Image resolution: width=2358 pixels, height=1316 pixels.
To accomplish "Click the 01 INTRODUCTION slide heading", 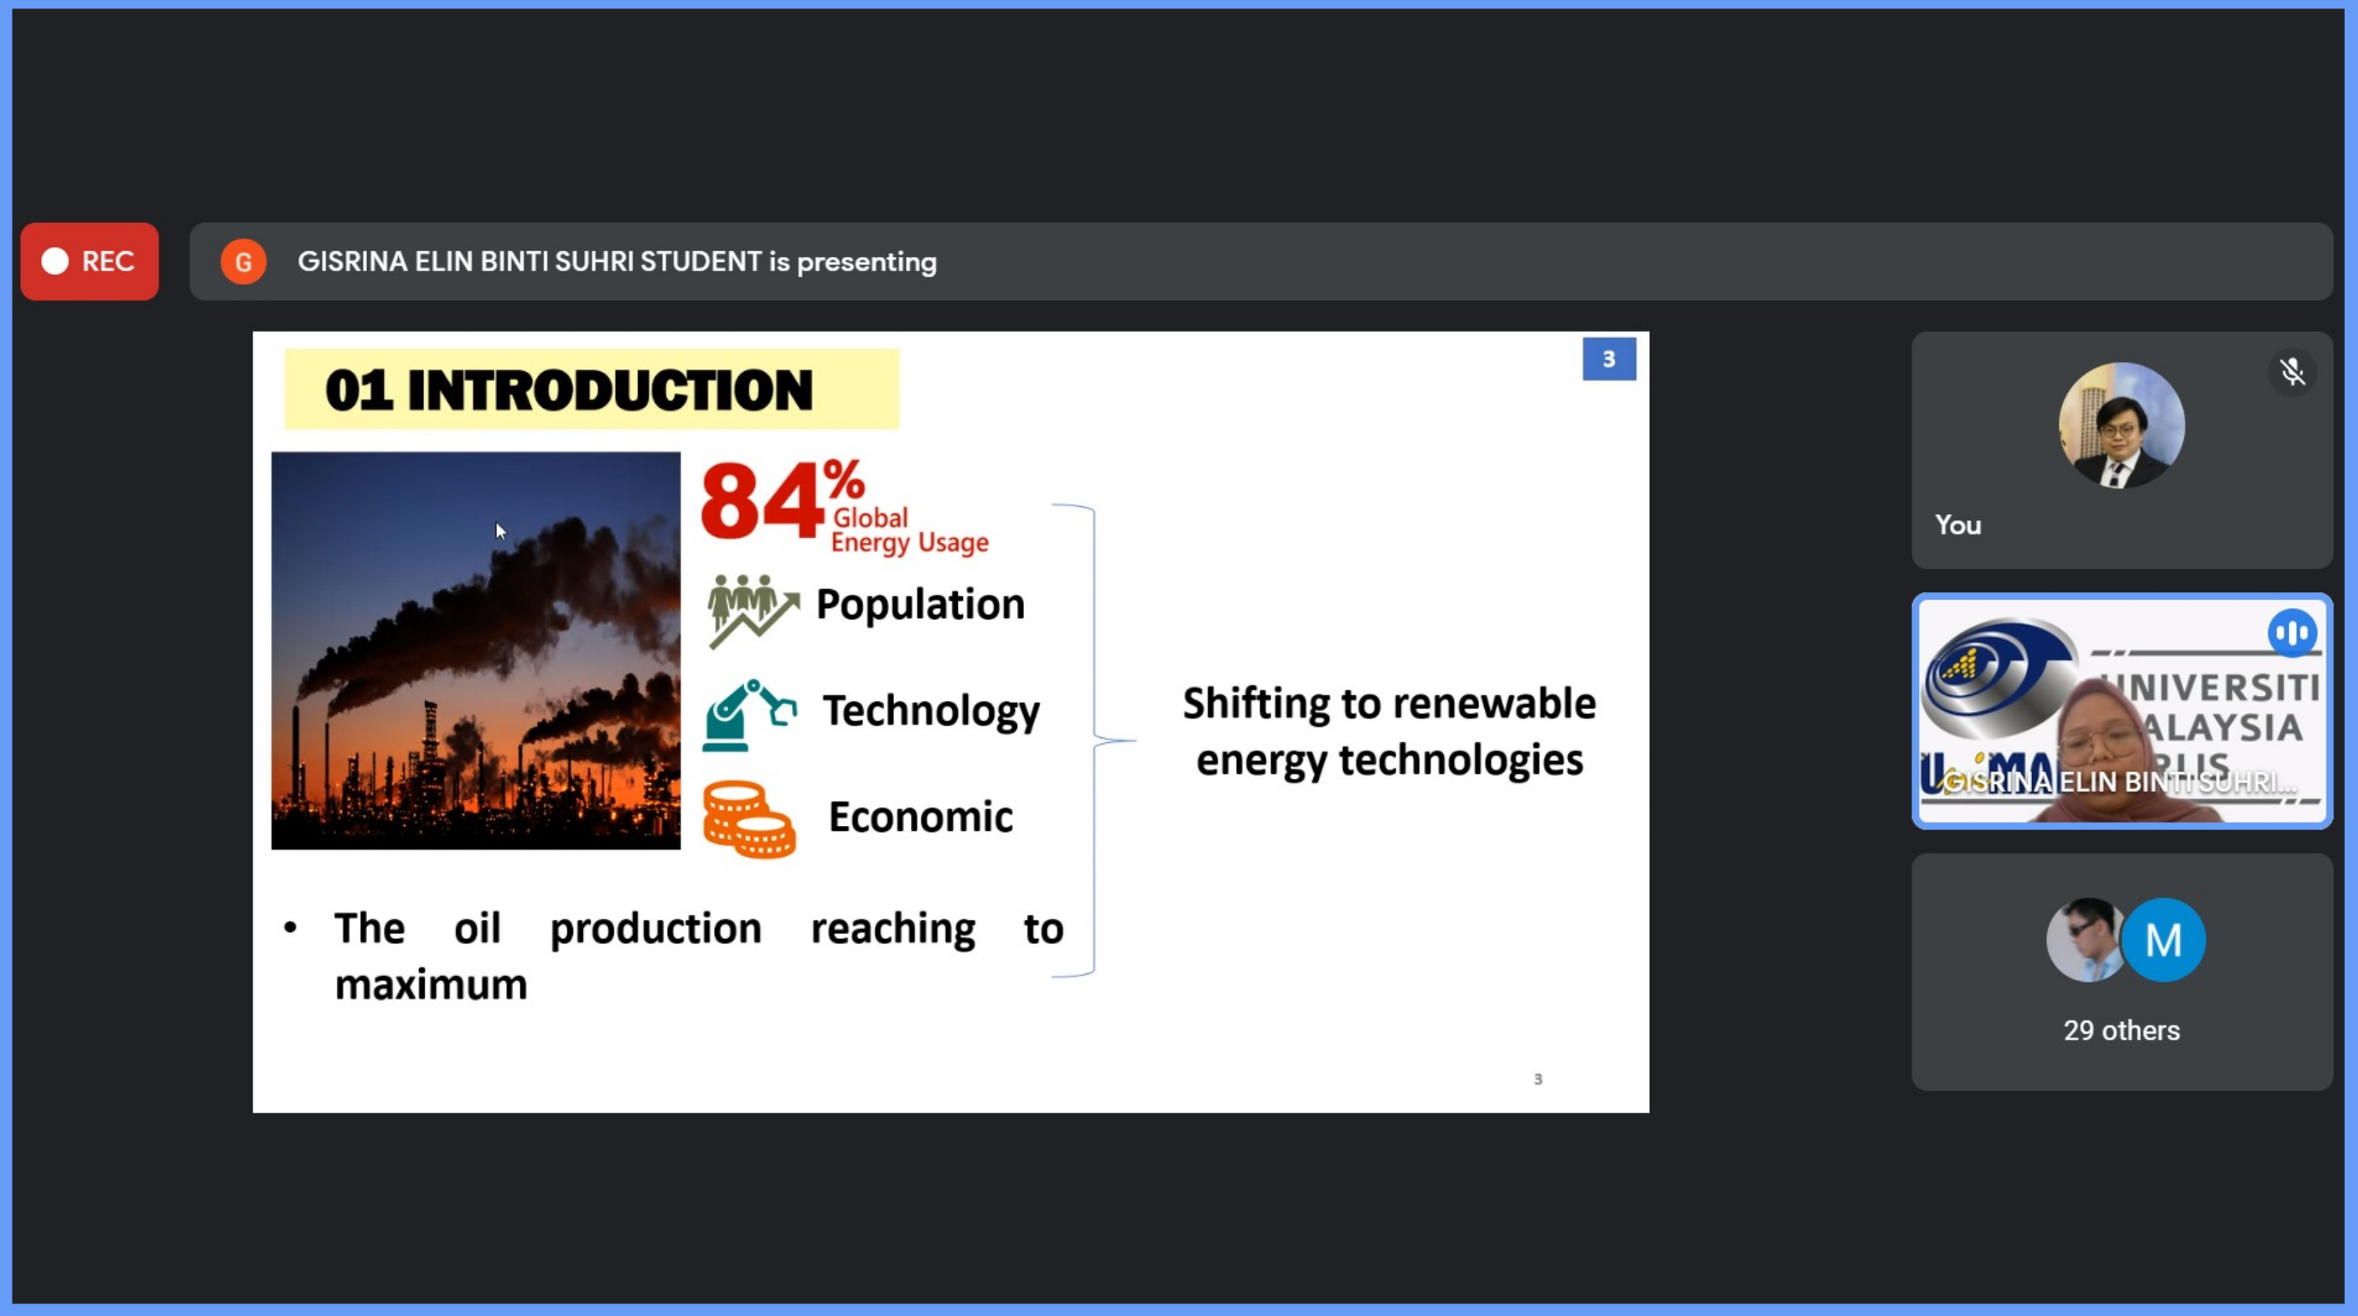I will pyautogui.click(x=568, y=390).
